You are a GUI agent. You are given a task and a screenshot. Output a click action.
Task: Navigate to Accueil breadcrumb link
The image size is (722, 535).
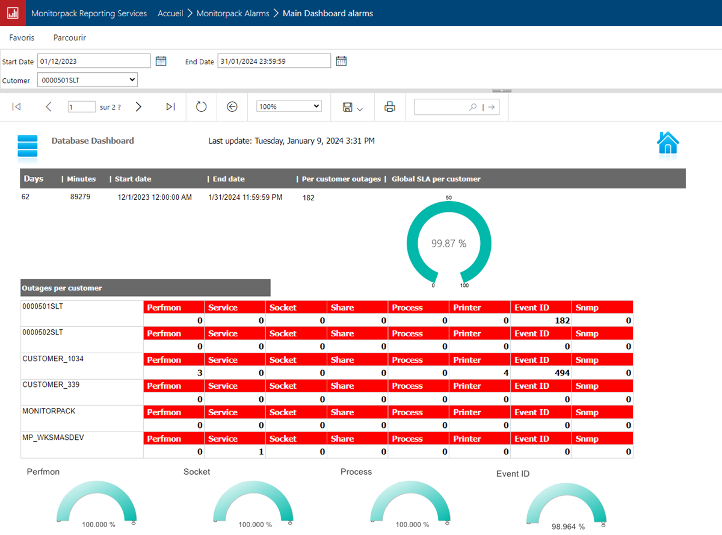(x=170, y=13)
